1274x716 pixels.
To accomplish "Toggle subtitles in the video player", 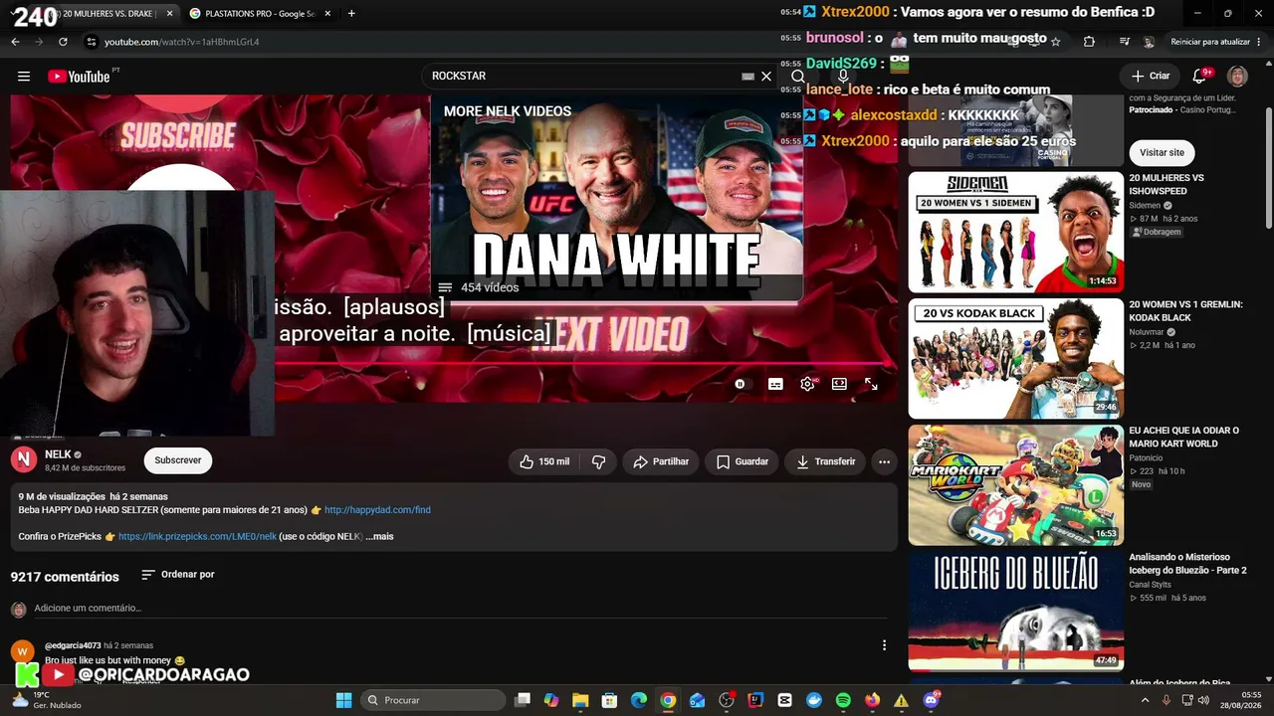I will (x=775, y=384).
